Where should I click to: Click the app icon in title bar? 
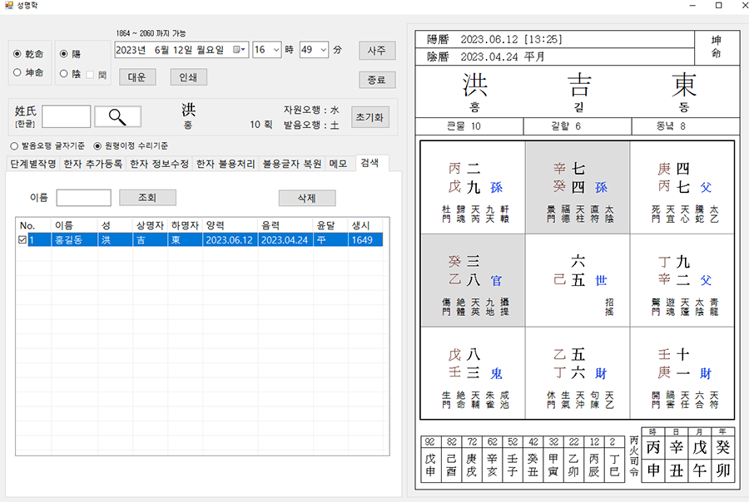[x=7, y=6]
